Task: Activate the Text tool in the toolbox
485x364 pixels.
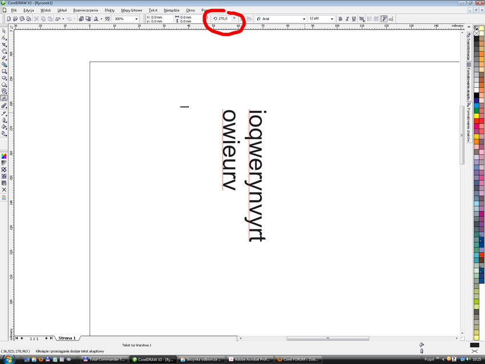Action: click(4, 99)
